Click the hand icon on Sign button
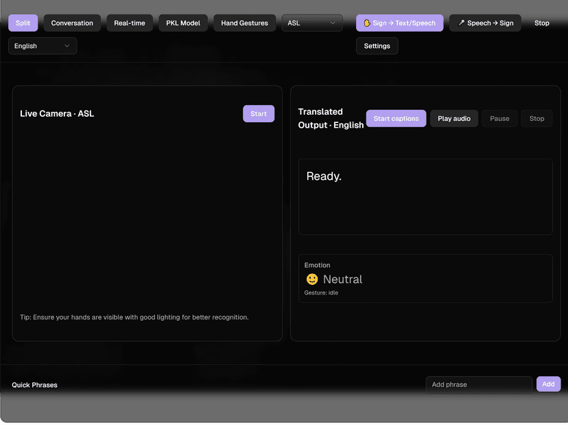 (367, 23)
